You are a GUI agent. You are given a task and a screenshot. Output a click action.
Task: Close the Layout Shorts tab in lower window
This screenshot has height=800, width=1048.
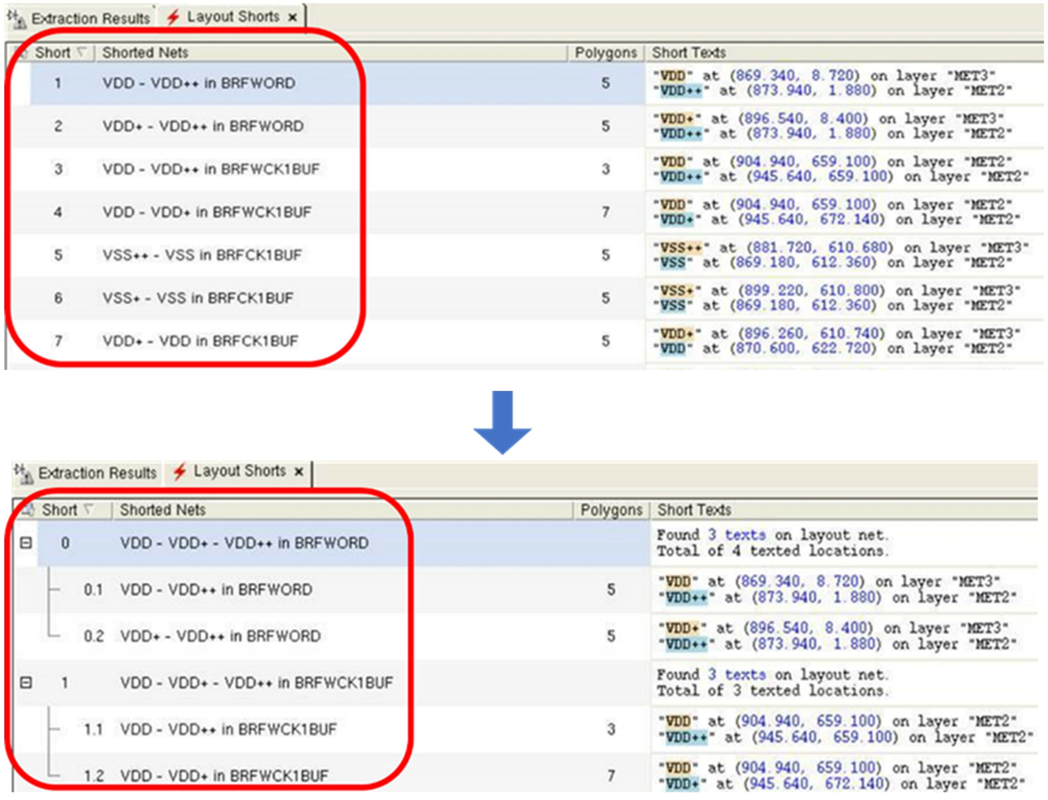[299, 472]
